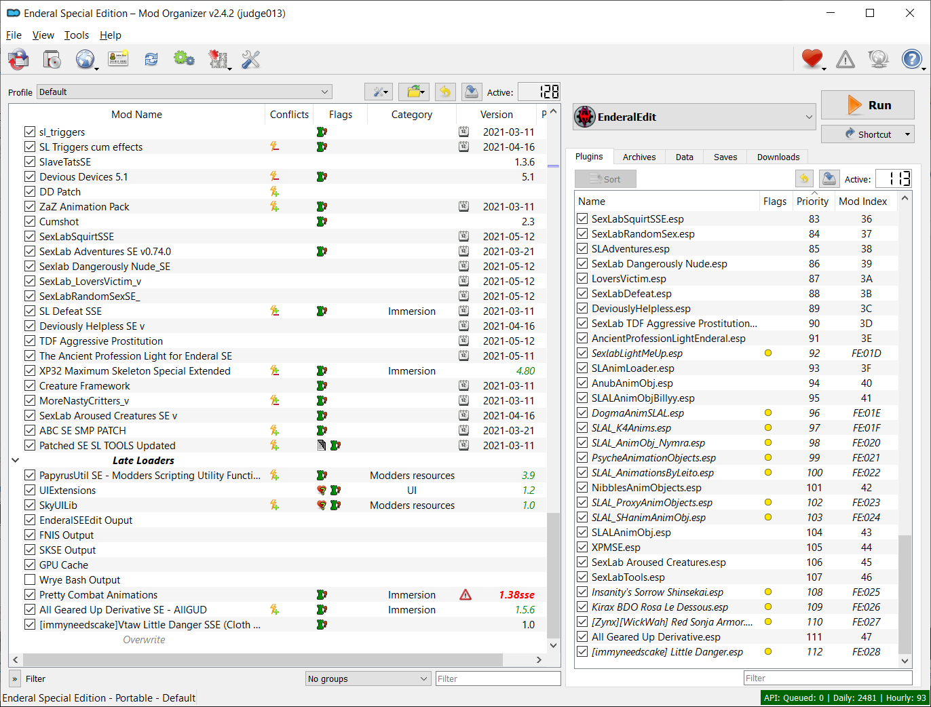Uncheck the SlaveTatsSE mod checkbox
Image resolution: width=931 pixels, height=707 pixels.
(x=30, y=162)
